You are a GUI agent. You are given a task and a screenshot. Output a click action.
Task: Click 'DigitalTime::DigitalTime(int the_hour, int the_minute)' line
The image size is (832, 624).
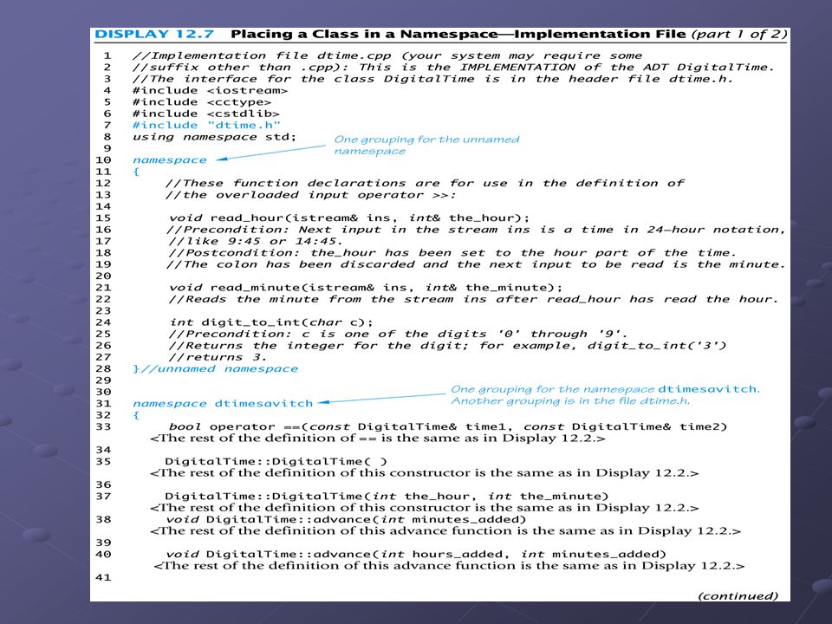coord(387,497)
